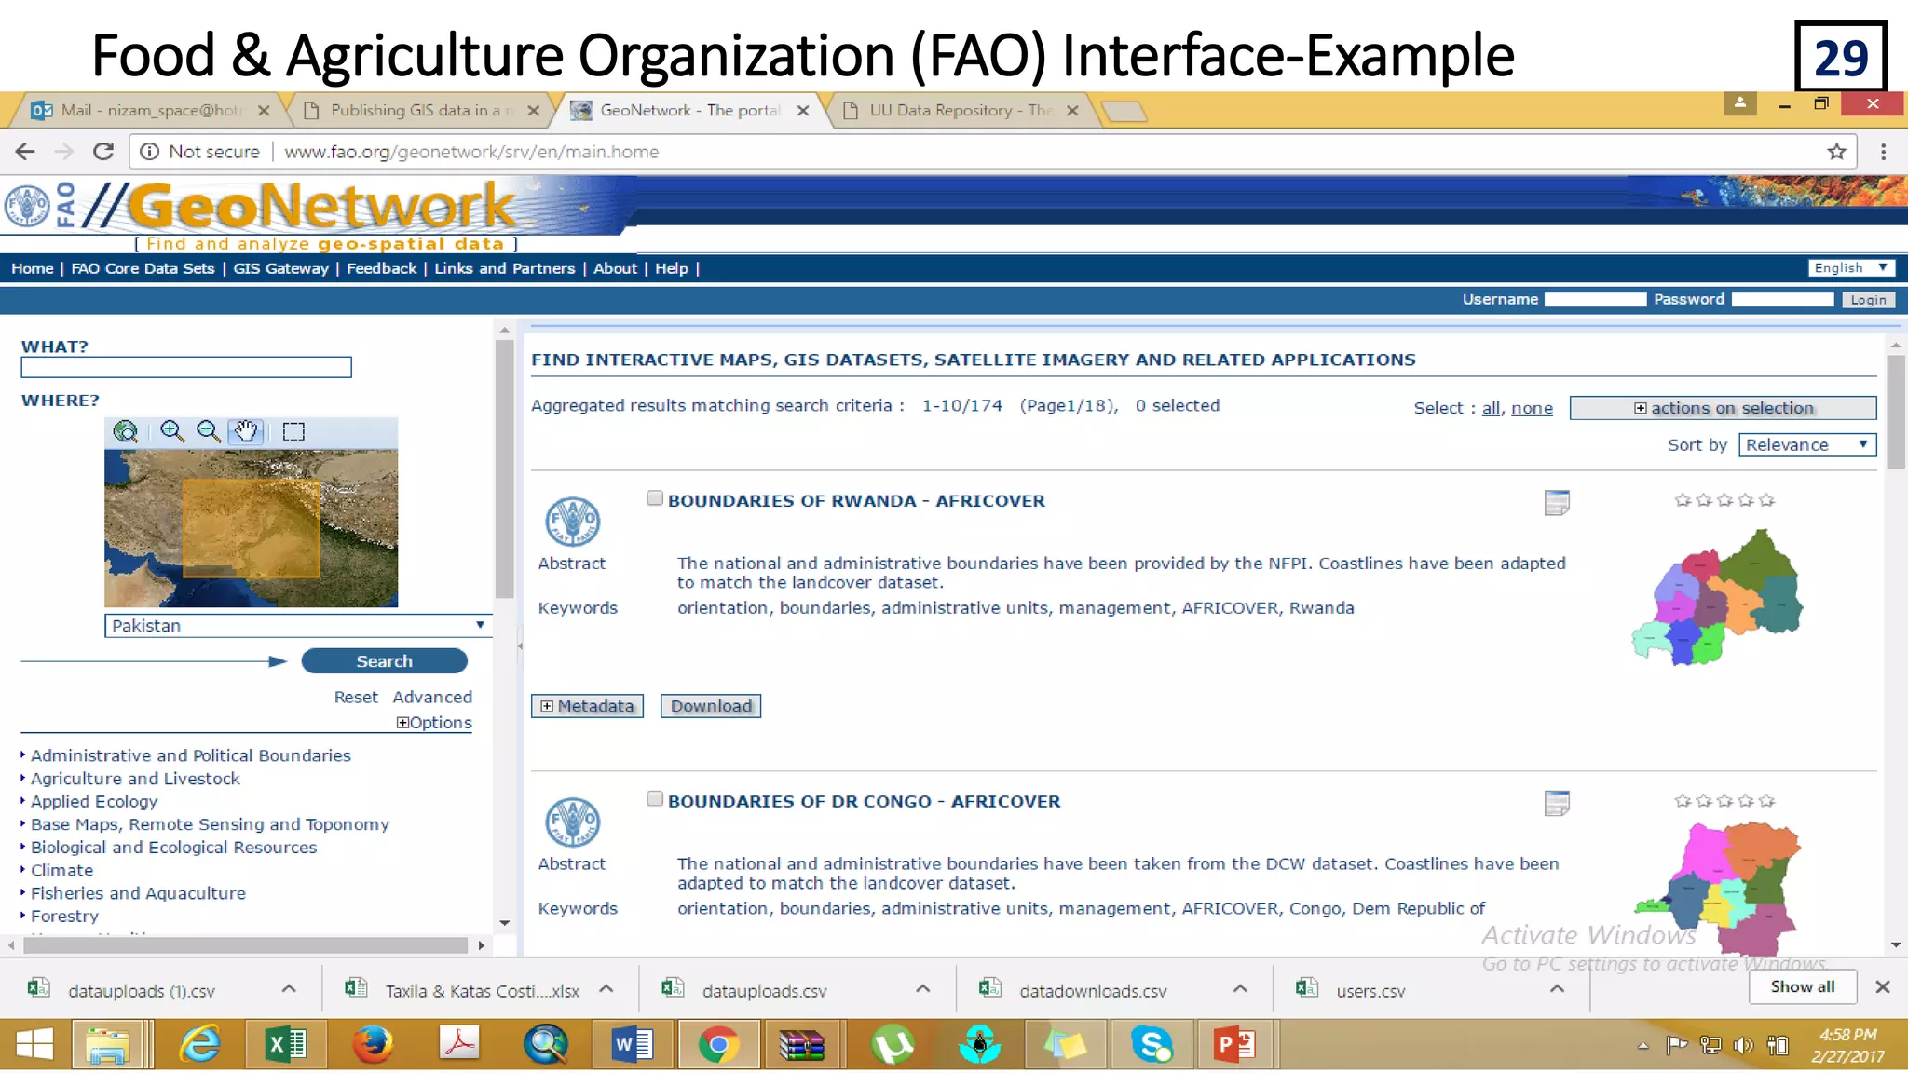Open Rwanda colored map thumbnail
The image size is (1908, 1073).
[1717, 596]
